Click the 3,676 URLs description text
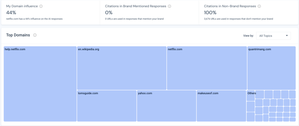Image resolution: width=299 pixels, height=126 pixels. pos(239,19)
